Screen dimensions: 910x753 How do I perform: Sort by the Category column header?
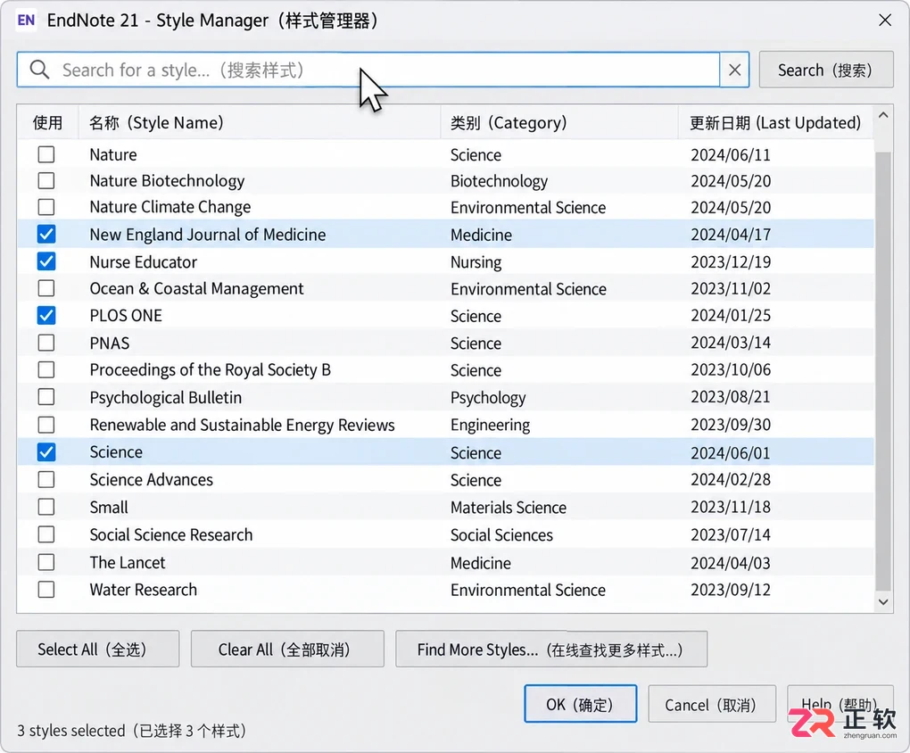tap(559, 122)
